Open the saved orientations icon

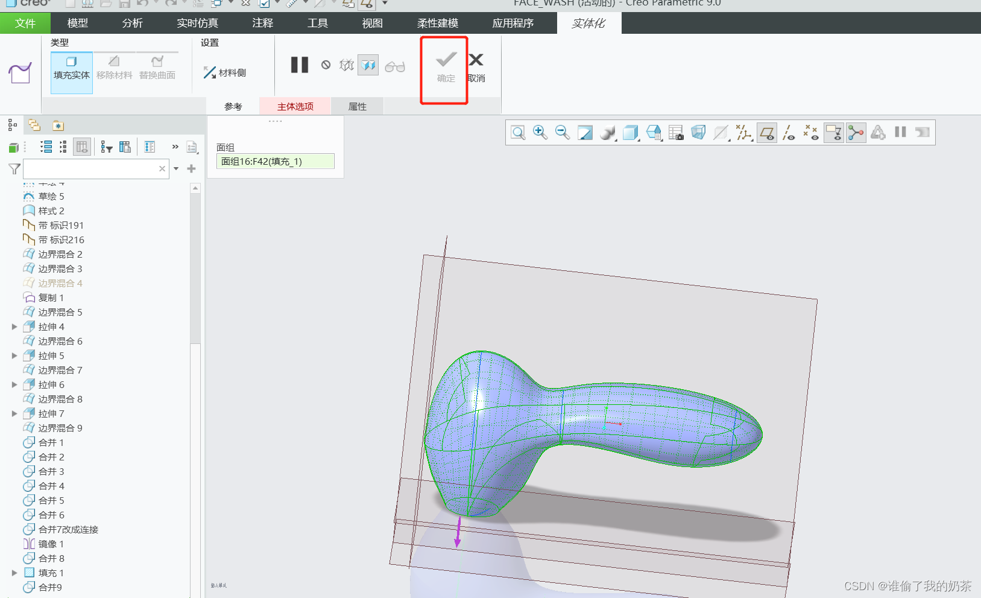(x=654, y=132)
